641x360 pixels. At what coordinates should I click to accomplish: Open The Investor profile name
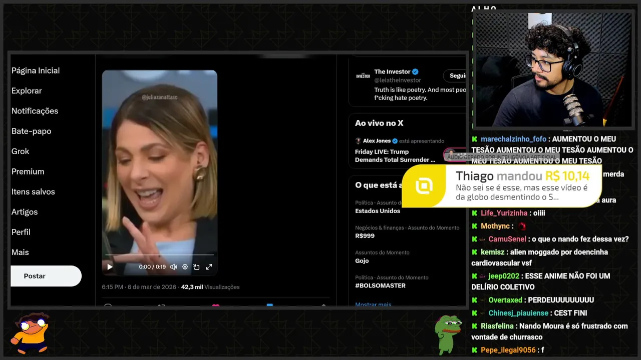click(x=392, y=72)
